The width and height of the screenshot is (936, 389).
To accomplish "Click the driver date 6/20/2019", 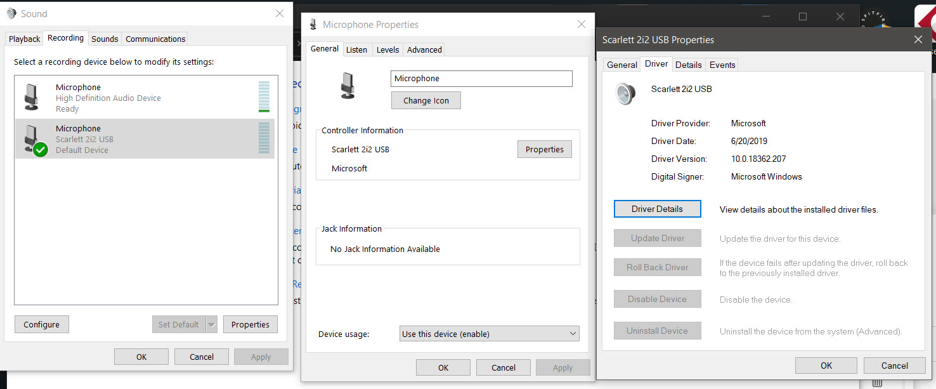I will click(749, 141).
